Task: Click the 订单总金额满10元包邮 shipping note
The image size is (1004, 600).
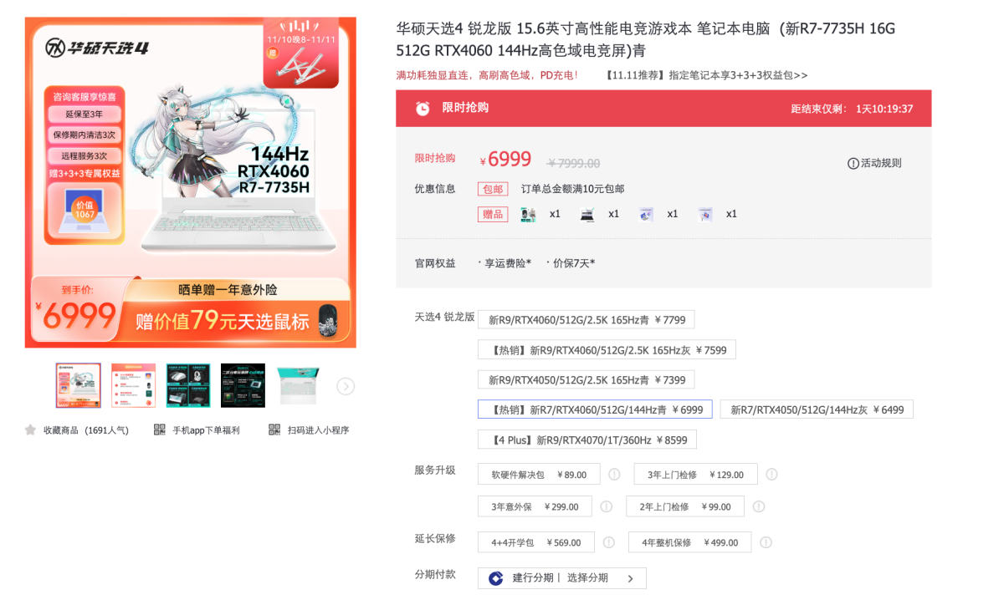Action: click(573, 189)
